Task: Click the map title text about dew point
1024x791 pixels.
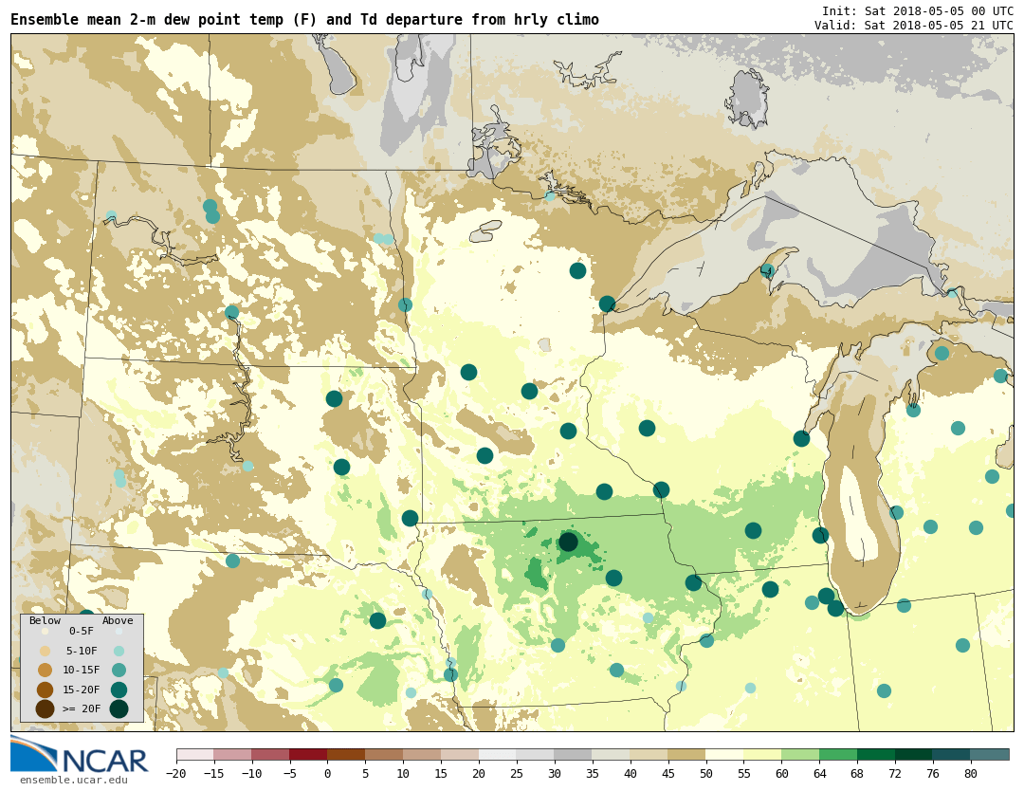Action: tap(304, 20)
